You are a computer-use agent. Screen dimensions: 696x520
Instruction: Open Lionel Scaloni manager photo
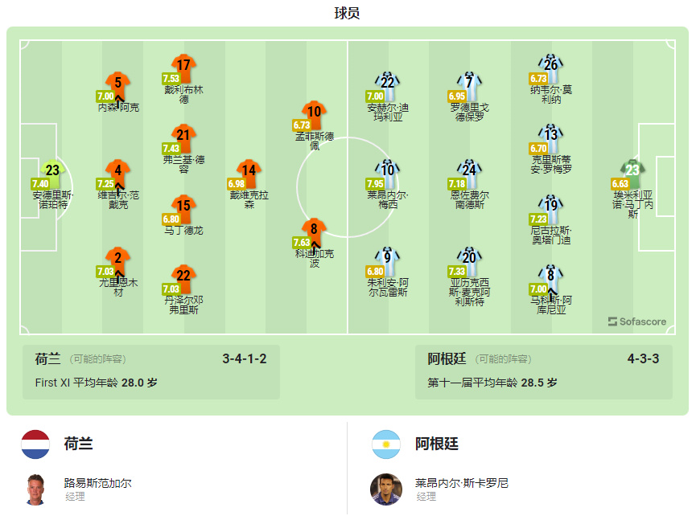click(x=386, y=489)
